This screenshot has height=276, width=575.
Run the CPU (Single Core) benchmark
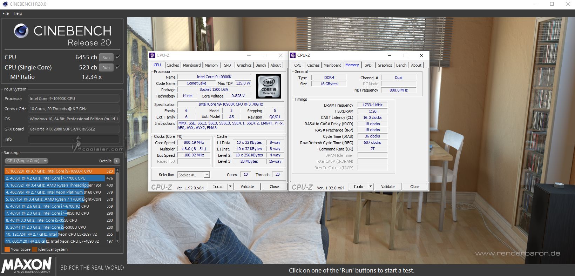click(106, 67)
